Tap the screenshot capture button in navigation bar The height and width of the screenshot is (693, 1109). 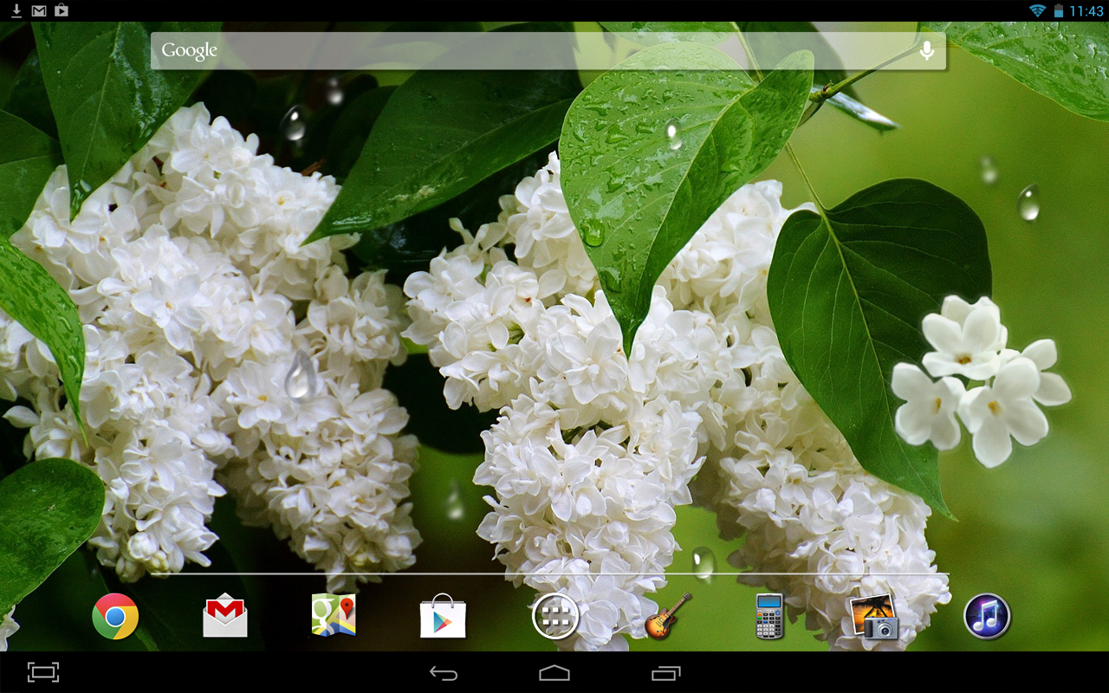tap(43, 672)
